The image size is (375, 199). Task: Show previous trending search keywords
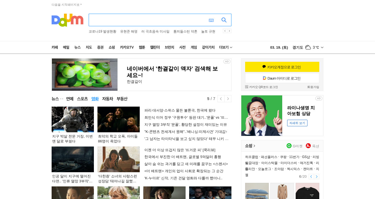(x=225, y=31)
